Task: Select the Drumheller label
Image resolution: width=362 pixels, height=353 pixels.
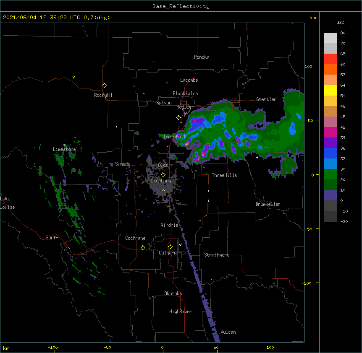Action: 268,204
